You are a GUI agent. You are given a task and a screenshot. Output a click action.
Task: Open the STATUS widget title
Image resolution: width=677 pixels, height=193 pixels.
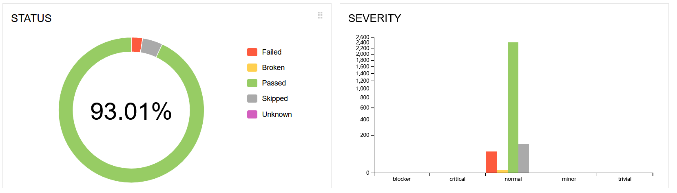[31, 18]
